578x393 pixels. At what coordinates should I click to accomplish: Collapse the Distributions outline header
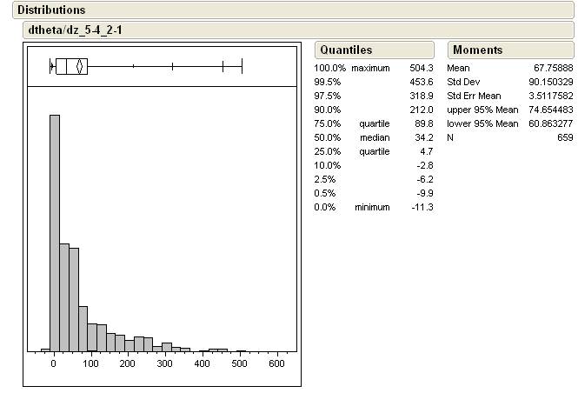pyautogui.click(x=52, y=10)
